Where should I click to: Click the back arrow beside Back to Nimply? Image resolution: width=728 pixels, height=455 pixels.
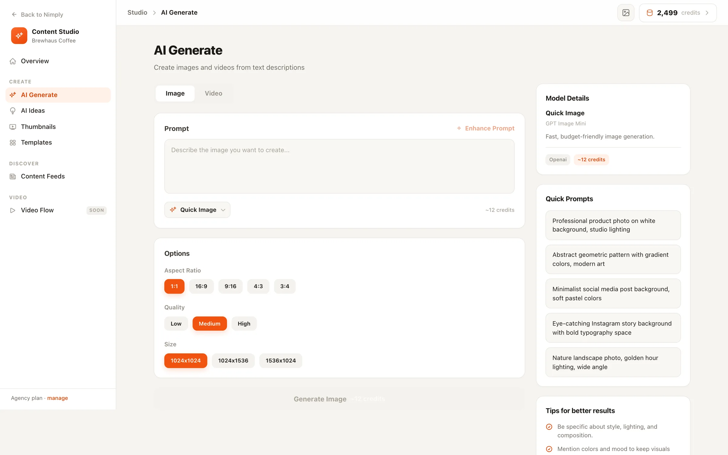pos(14,15)
